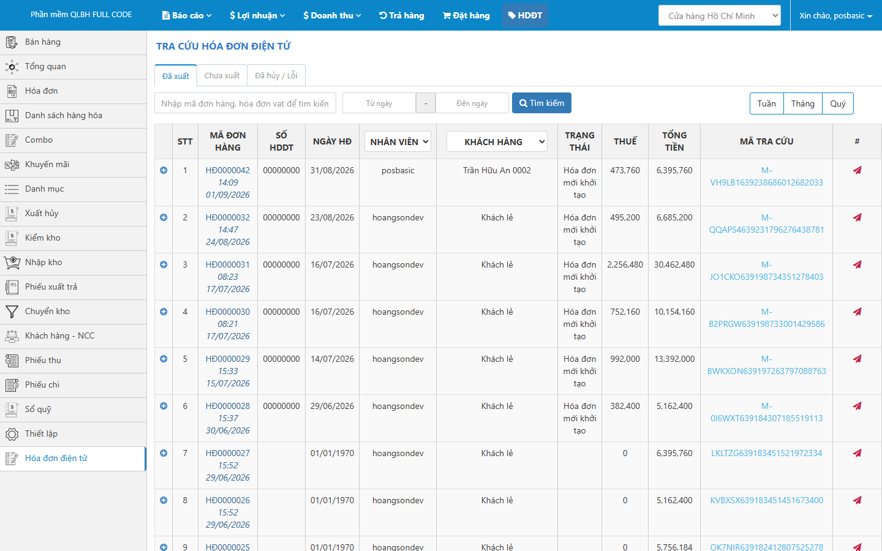Click send icon for HĐ0000031
Viewport: 882px width, 551px height.
point(857,264)
